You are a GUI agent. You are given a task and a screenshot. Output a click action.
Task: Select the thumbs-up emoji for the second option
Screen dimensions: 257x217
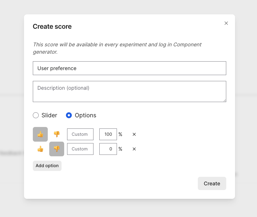click(40, 149)
